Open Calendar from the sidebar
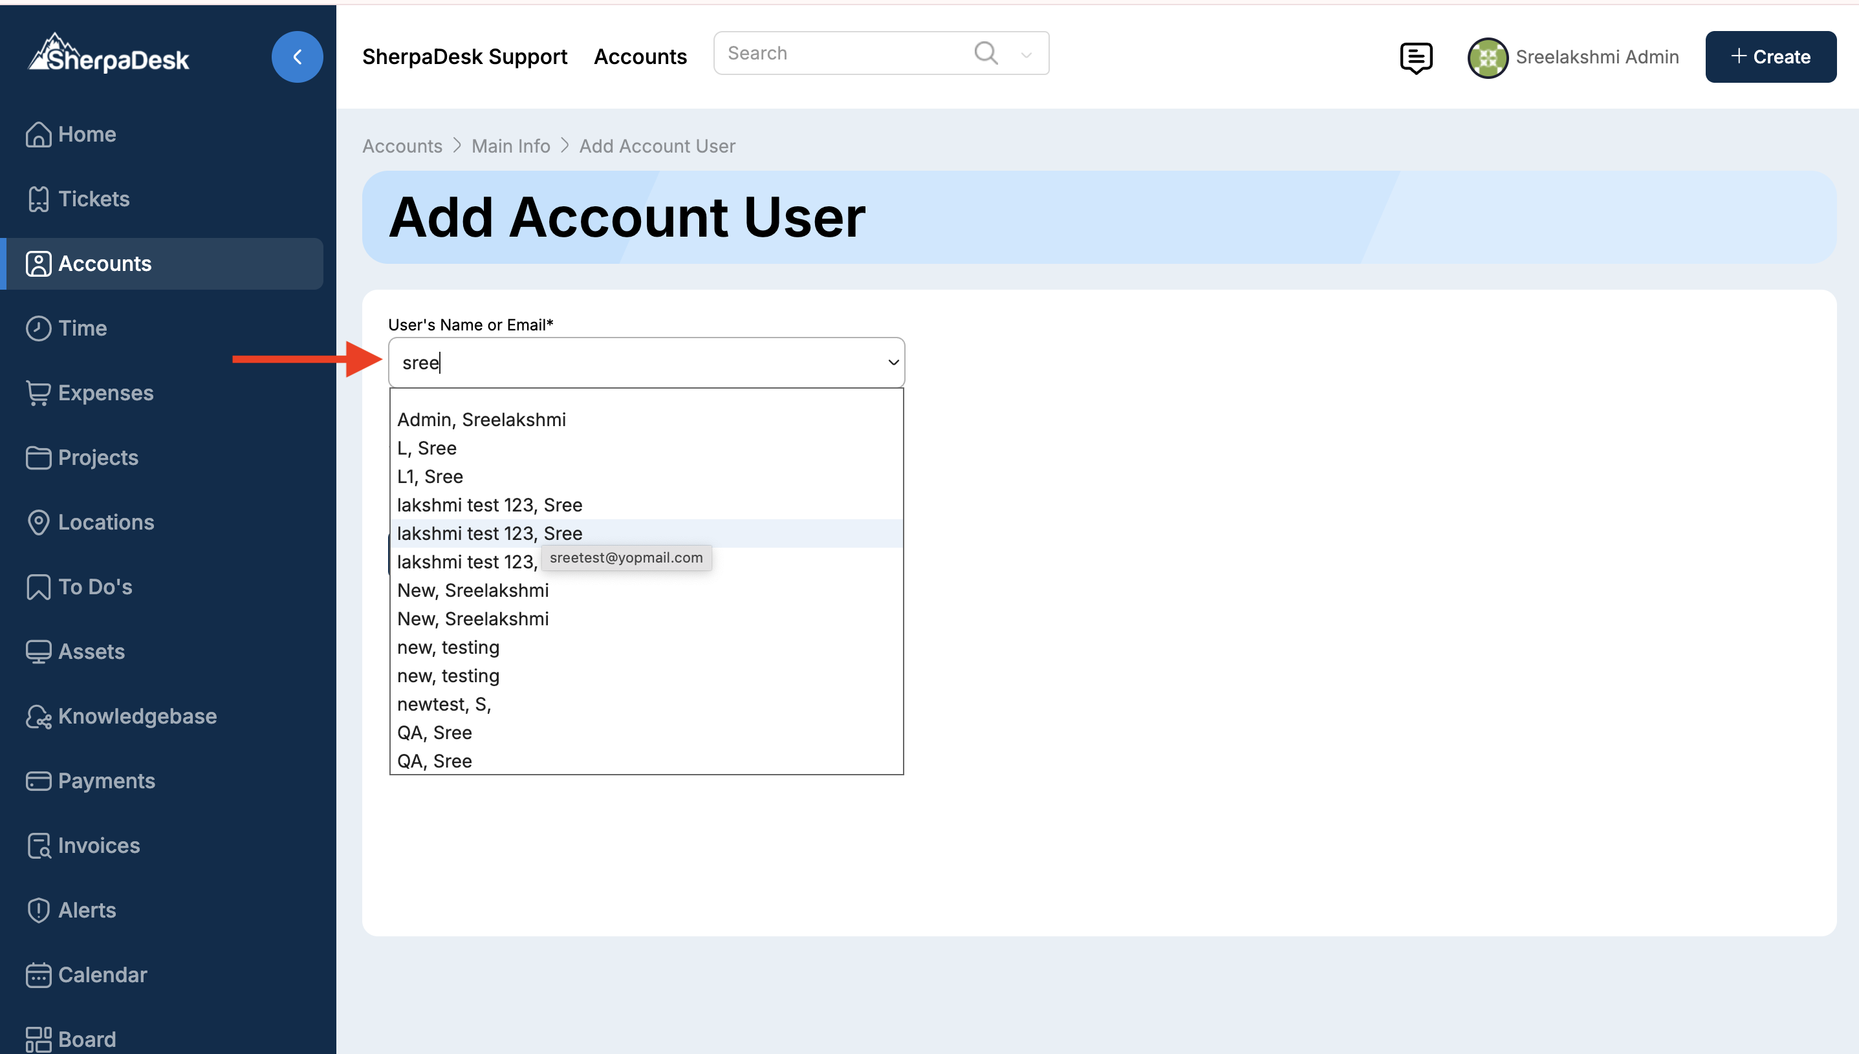 pyautogui.click(x=102, y=974)
